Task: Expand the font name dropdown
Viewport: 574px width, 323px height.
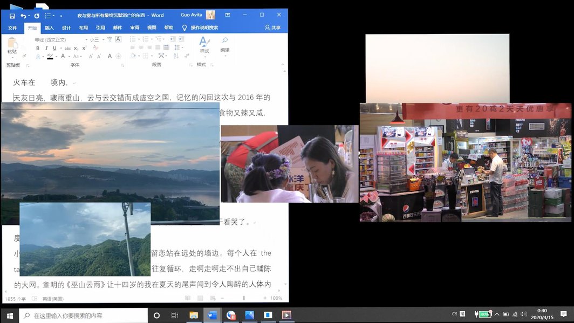Action: pyautogui.click(x=86, y=39)
